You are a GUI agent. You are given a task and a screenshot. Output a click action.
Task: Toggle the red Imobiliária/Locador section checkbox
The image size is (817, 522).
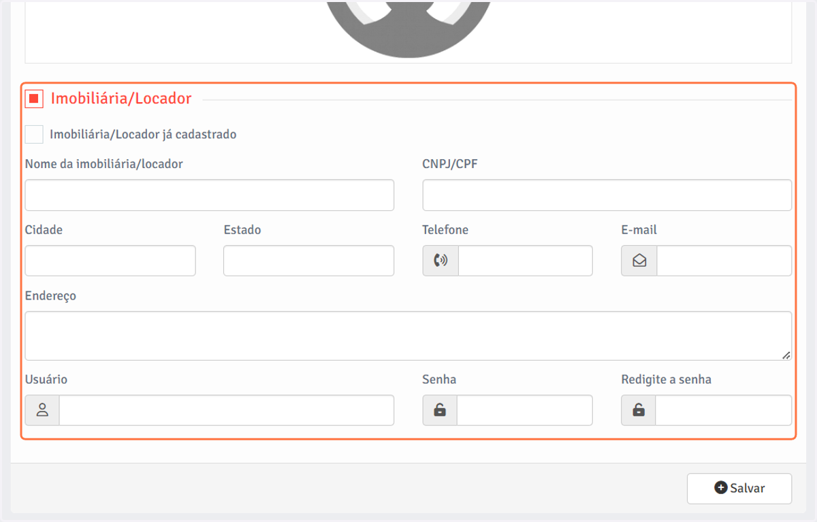click(x=34, y=99)
